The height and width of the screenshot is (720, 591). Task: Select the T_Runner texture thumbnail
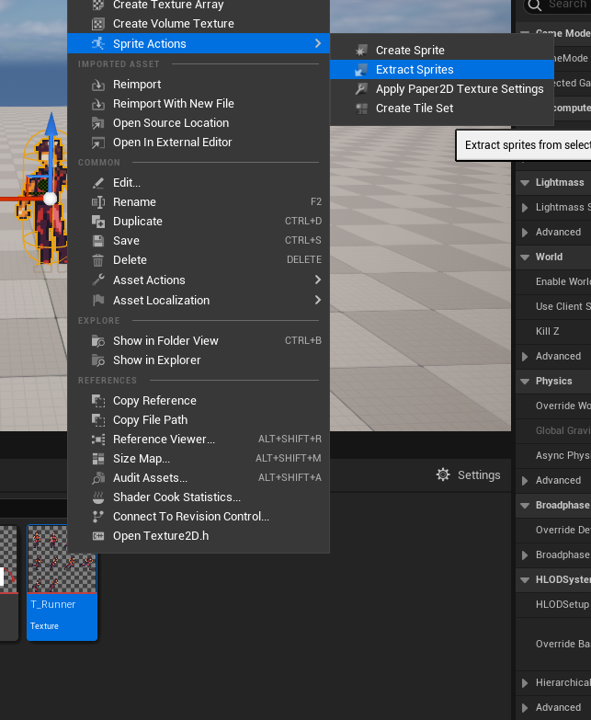(62, 559)
